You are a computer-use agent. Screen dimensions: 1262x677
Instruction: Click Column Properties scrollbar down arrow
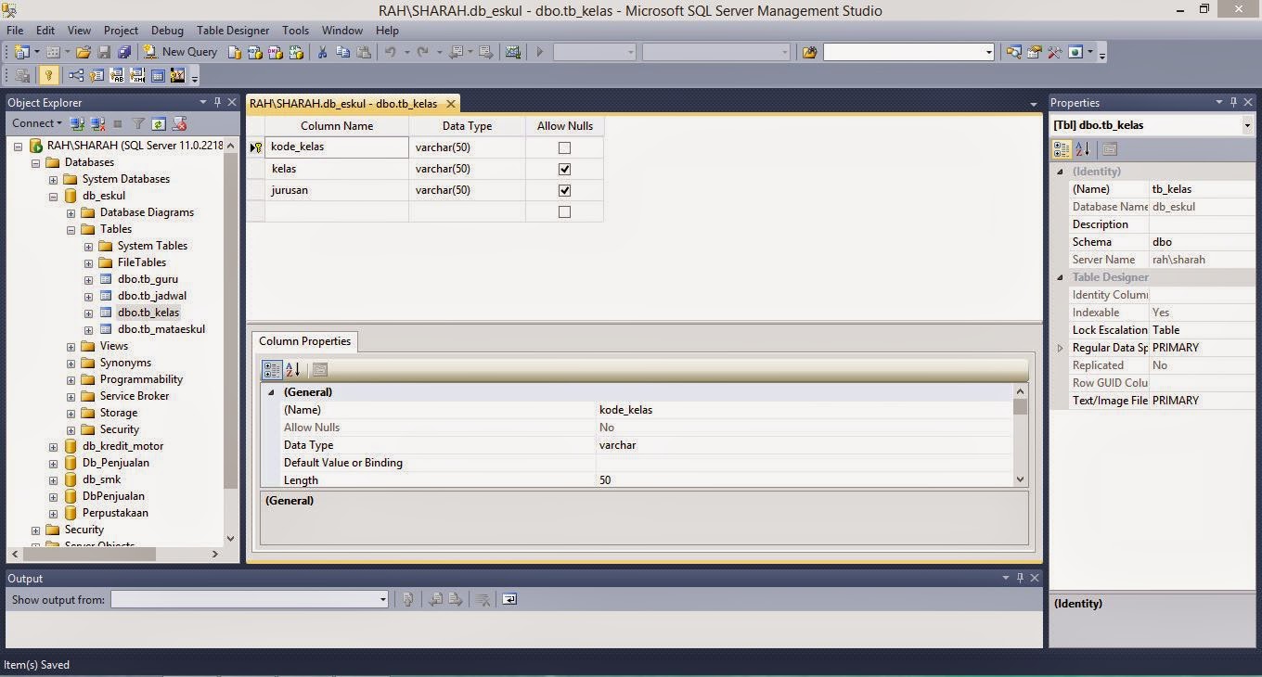pos(1021,479)
